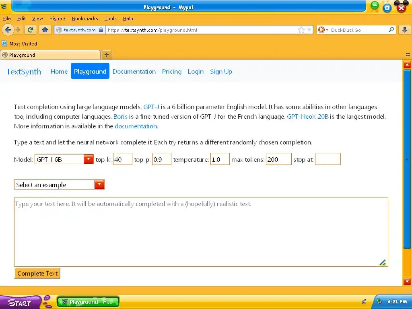This screenshot has height=309, width=412.
Task: Click the network tray icon beside clock
Action: pyautogui.click(x=379, y=301)
